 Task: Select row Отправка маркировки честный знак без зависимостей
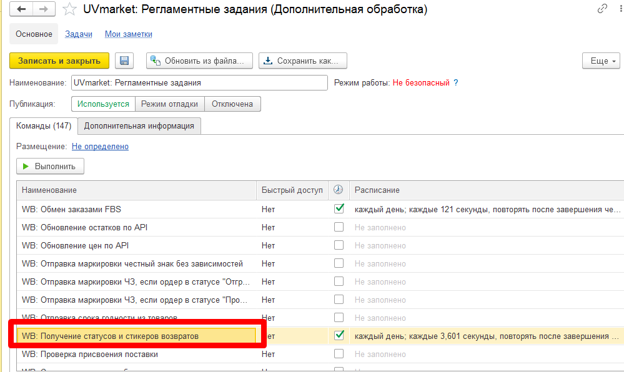pos(320,263)
